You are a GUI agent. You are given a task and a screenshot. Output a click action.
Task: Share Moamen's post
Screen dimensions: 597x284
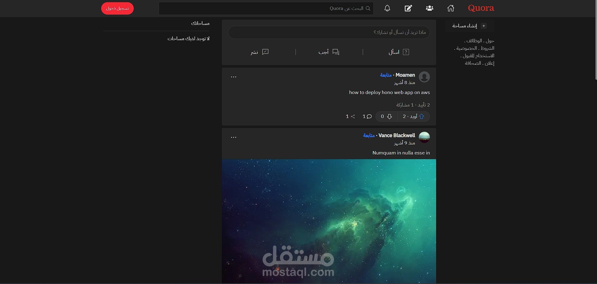click(x=350, y=116)
